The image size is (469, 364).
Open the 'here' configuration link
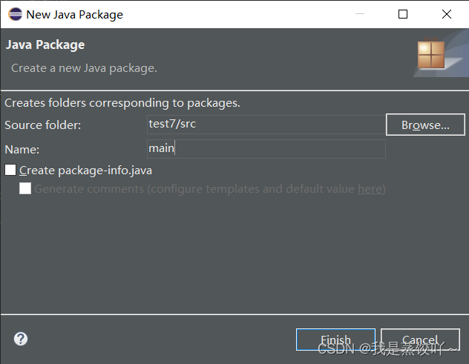coord(370,189)
